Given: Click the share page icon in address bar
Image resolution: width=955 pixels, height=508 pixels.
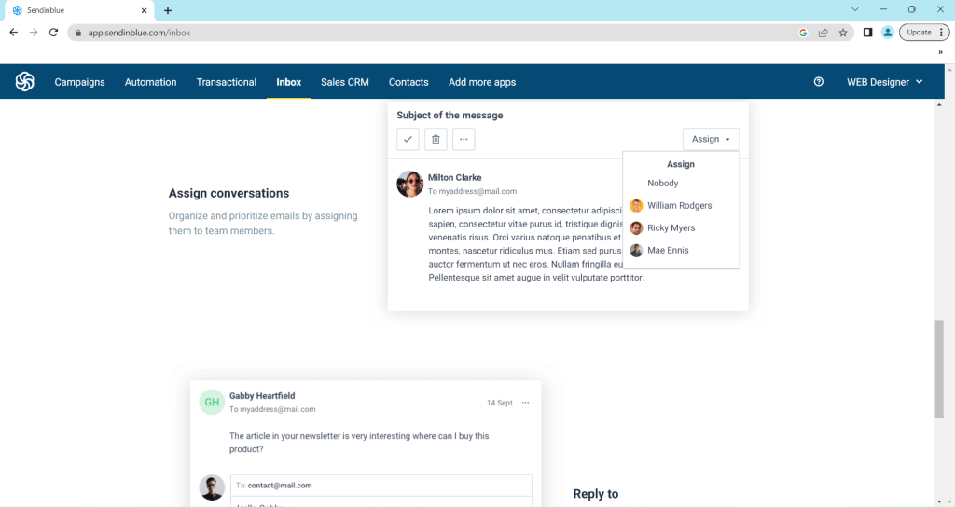Looking at the screenshot, I should point(824,32).
